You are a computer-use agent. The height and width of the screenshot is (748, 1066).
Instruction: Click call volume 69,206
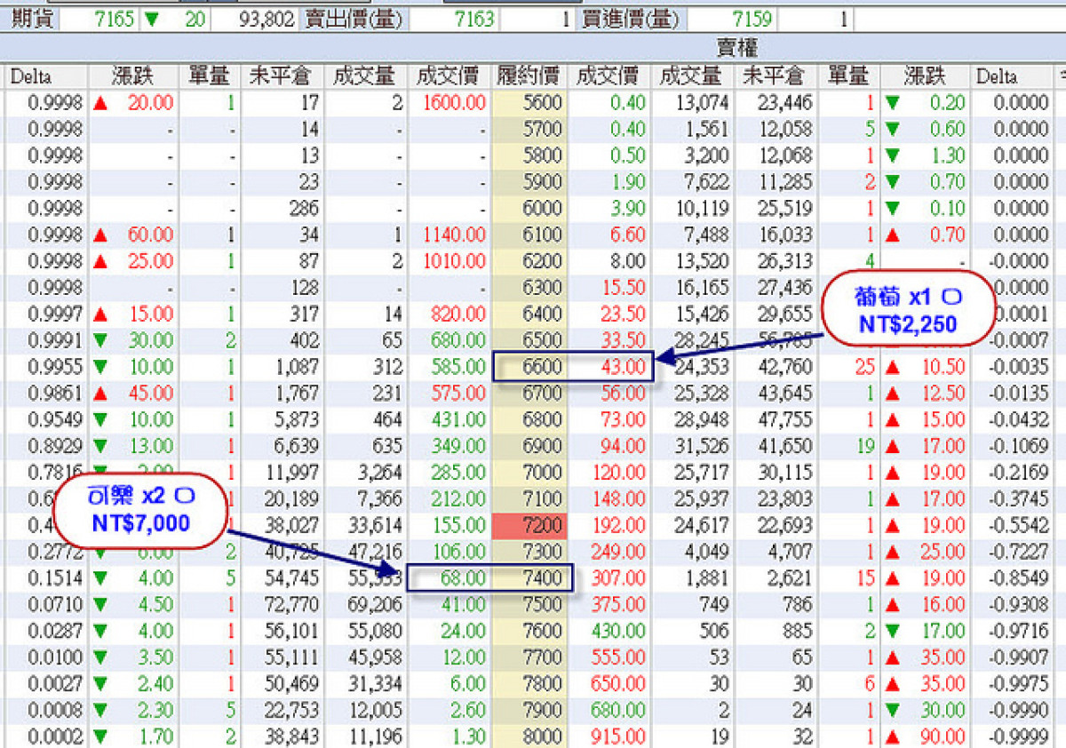click(x=374, y=605)
